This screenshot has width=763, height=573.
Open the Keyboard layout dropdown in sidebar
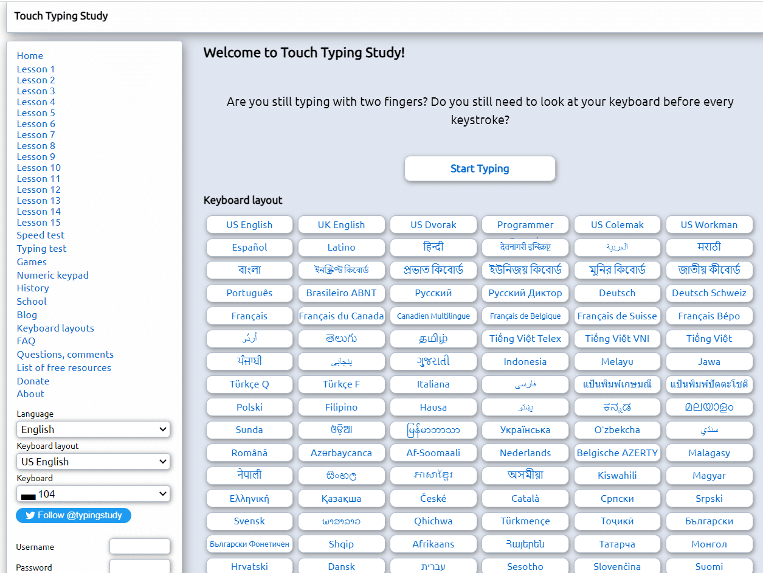(x=93, y=462)
